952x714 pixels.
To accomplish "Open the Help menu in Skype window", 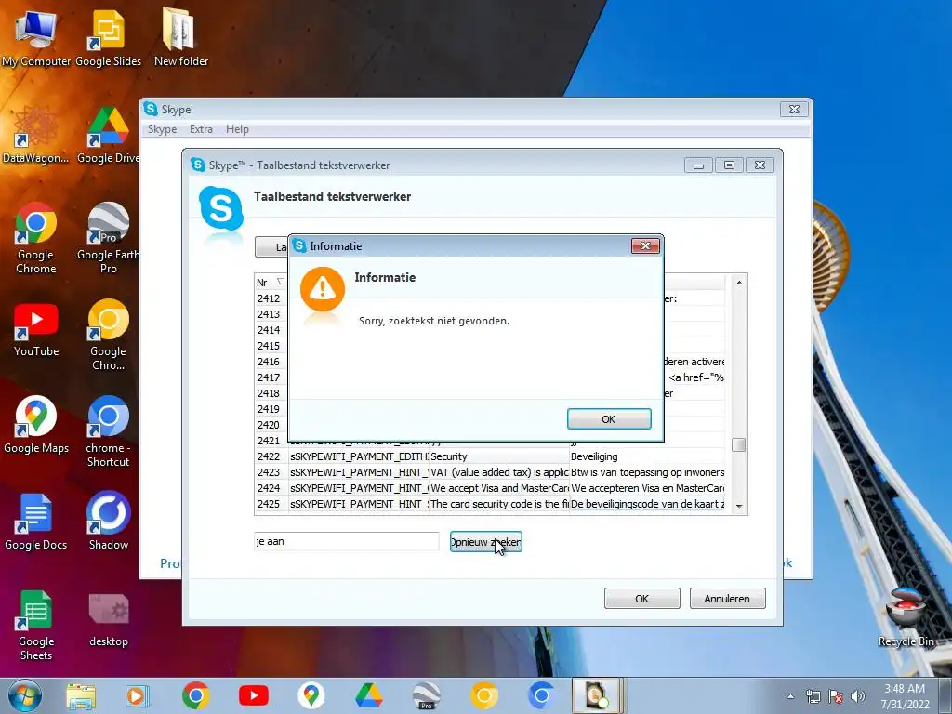I will click(237, 129).
